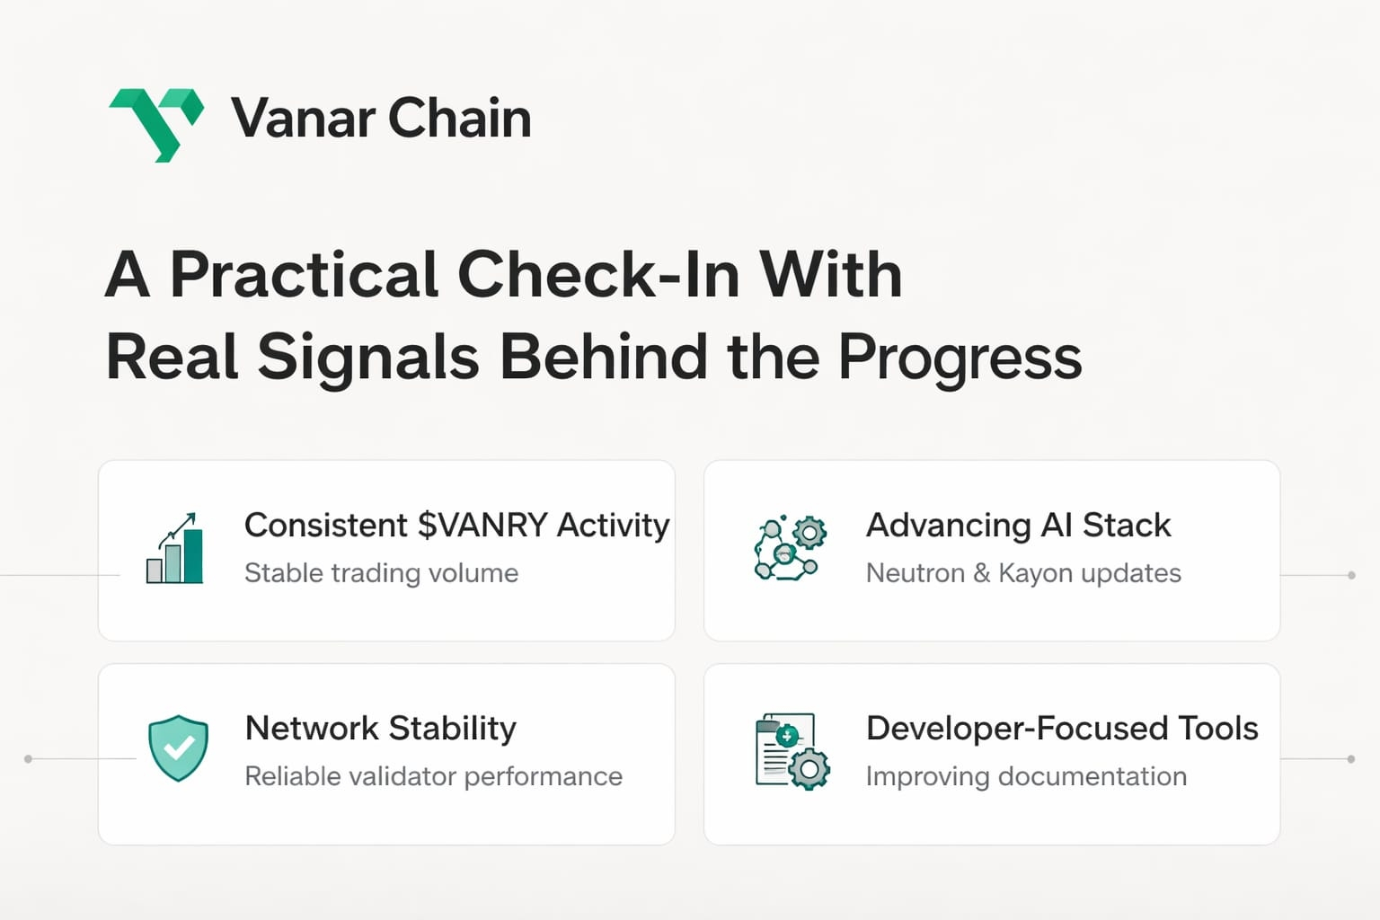
Task: Select the Consistent $VANRY Activity title
Action: 456,525
